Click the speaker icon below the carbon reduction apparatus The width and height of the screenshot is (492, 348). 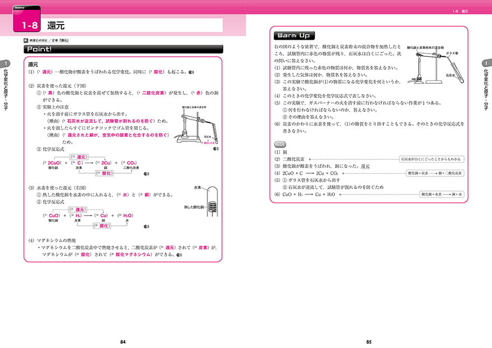(x=216, y=149)
